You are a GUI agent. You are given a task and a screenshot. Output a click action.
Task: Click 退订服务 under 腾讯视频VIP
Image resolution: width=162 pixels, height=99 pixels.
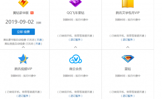tap(23, 96)
